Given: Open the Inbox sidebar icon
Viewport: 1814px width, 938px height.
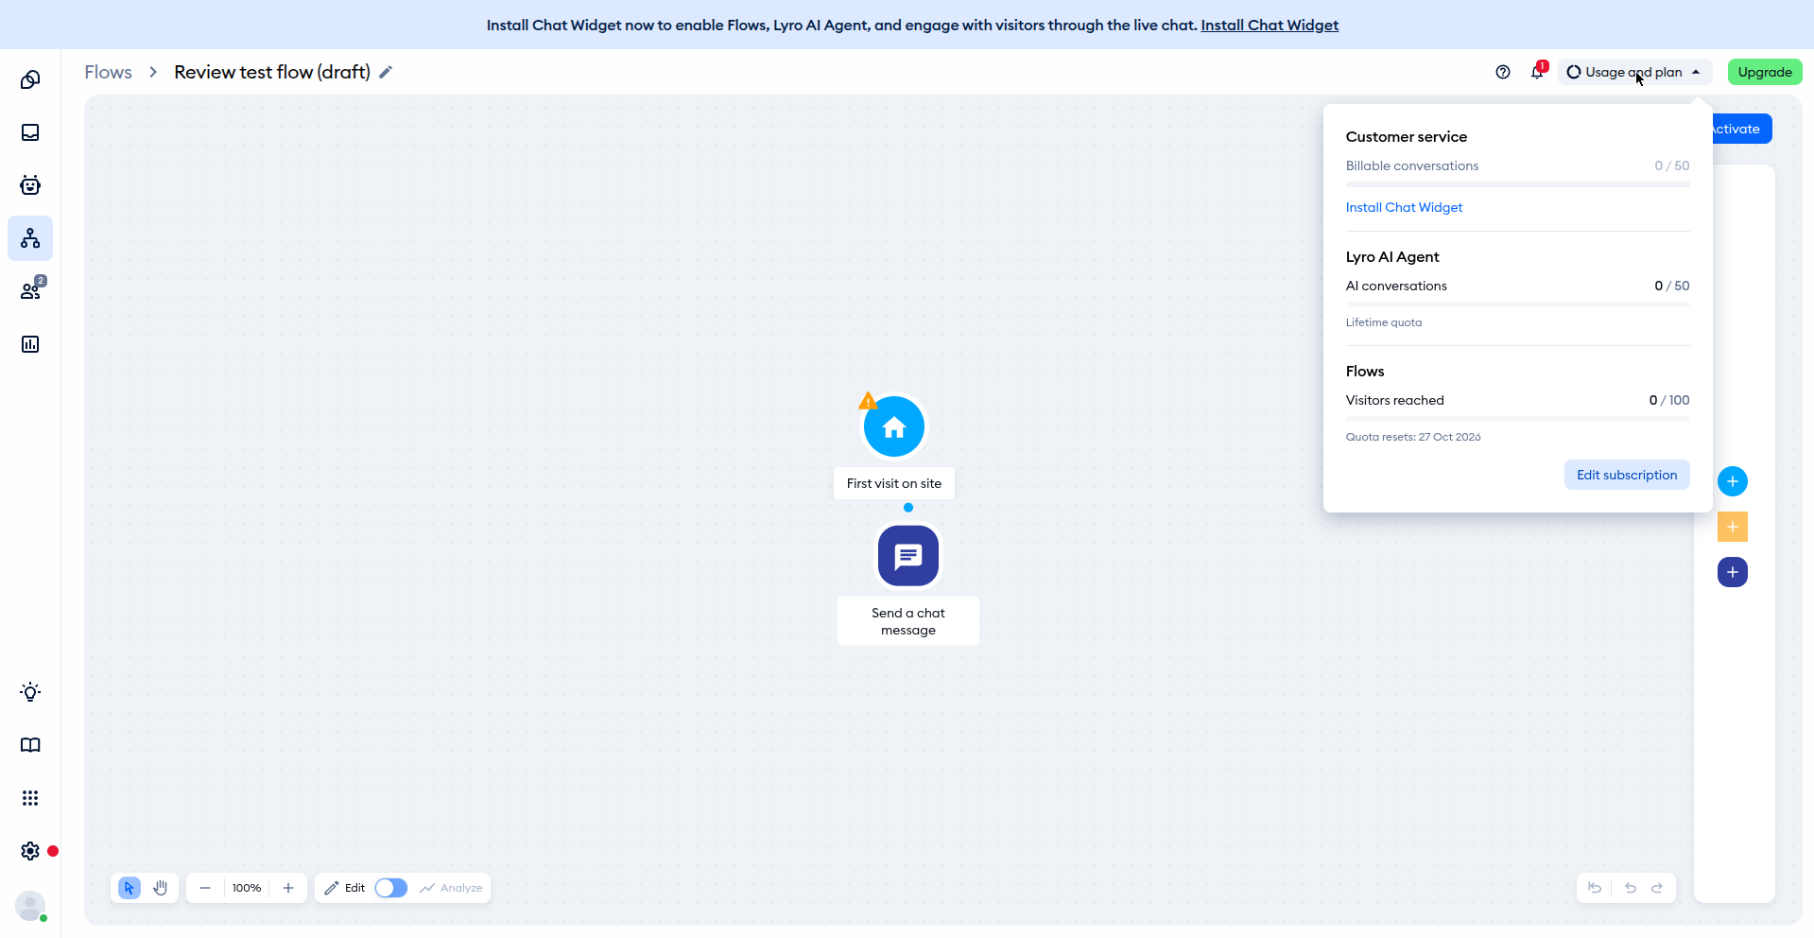Looking at the screenshot, I should coord(30,132).
